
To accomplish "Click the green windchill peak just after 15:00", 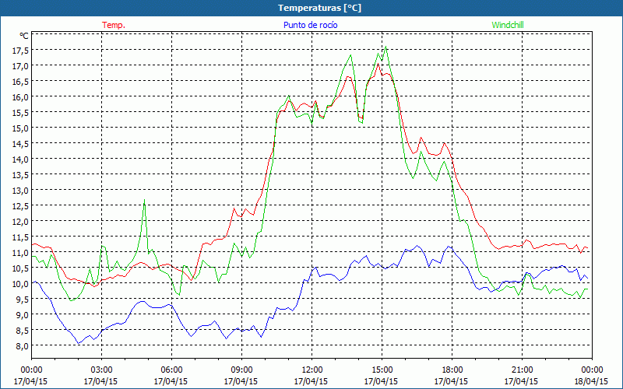I will 385,47.
